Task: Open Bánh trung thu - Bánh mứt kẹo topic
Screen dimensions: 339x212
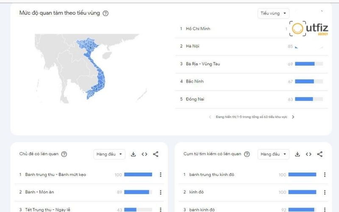Action: coord(56,175)
